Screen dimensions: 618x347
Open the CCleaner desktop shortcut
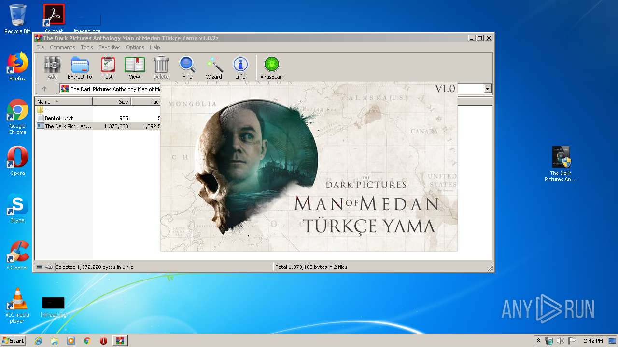(x=17, y=255)
